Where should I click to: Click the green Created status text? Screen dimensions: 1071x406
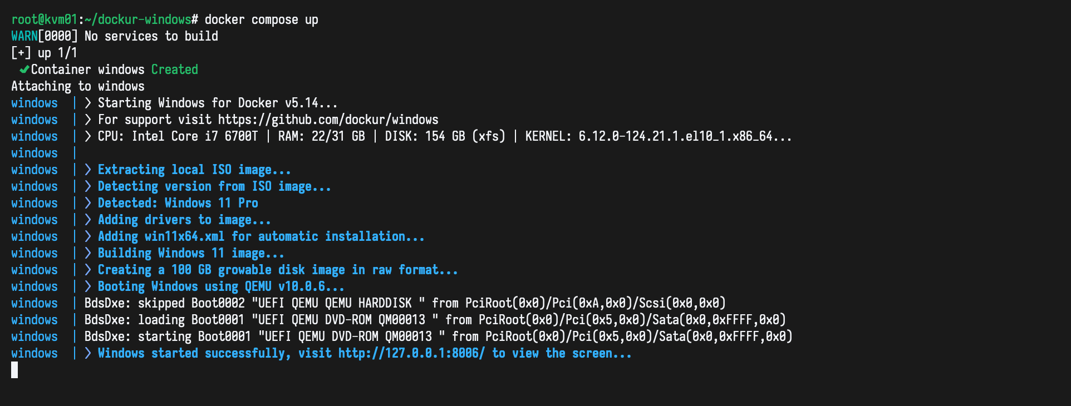[x=174, y=70]
